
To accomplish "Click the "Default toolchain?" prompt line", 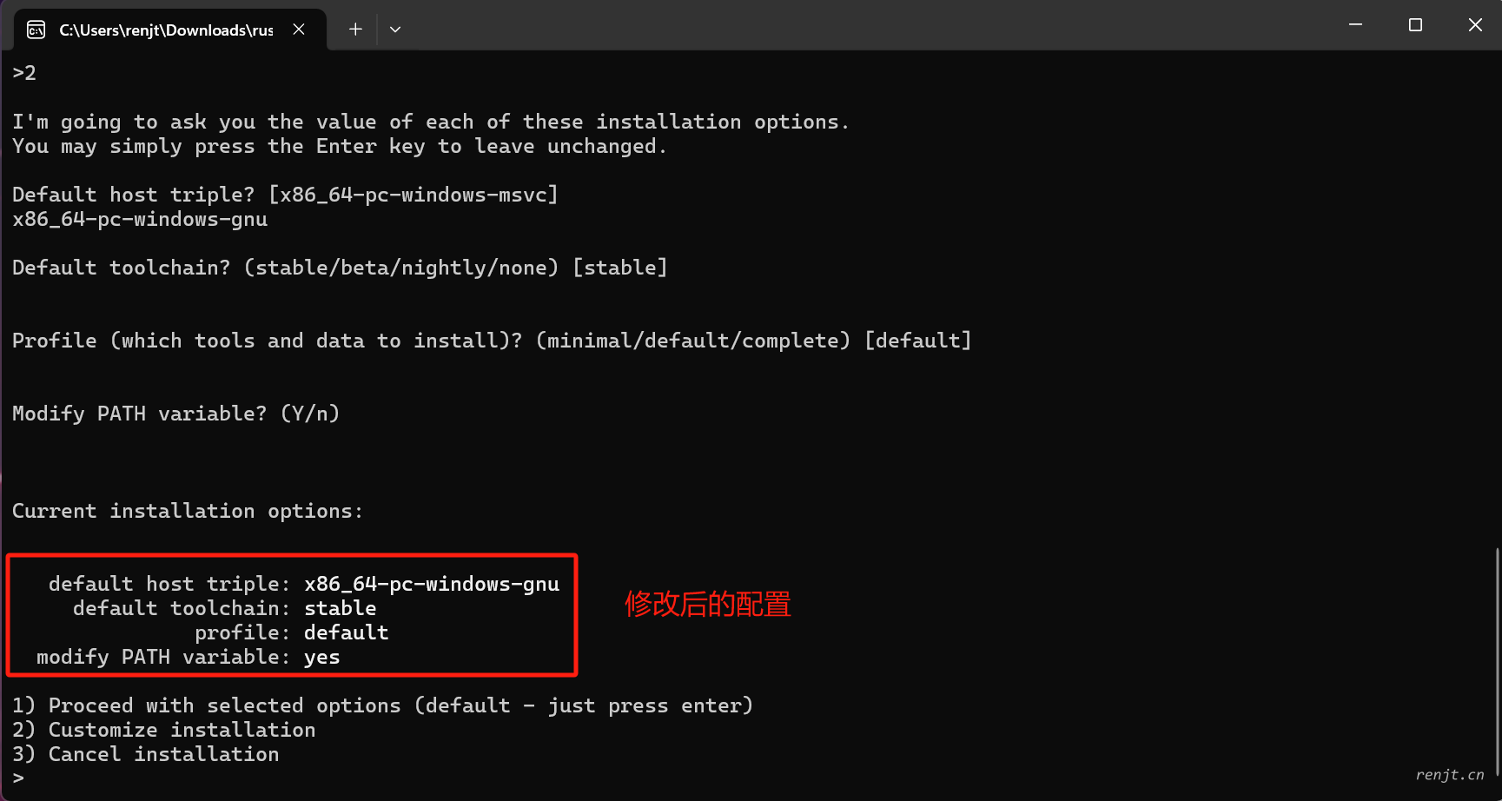I will 340,268.
